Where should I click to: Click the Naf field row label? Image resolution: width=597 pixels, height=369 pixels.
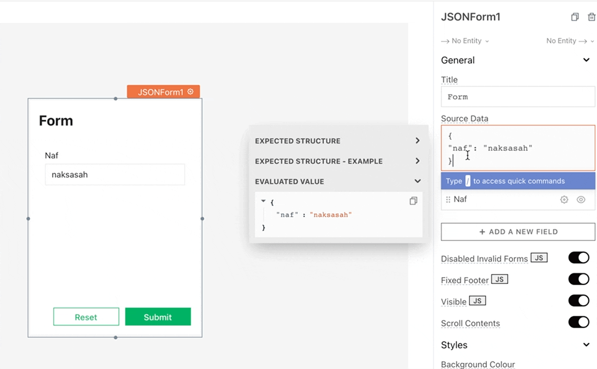pos(460,199)
